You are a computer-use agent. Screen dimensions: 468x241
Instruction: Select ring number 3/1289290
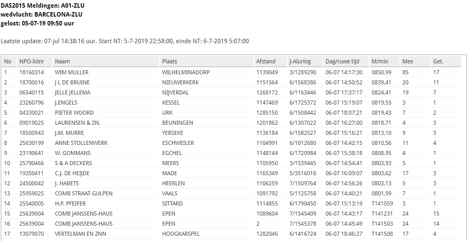[303, 72]
